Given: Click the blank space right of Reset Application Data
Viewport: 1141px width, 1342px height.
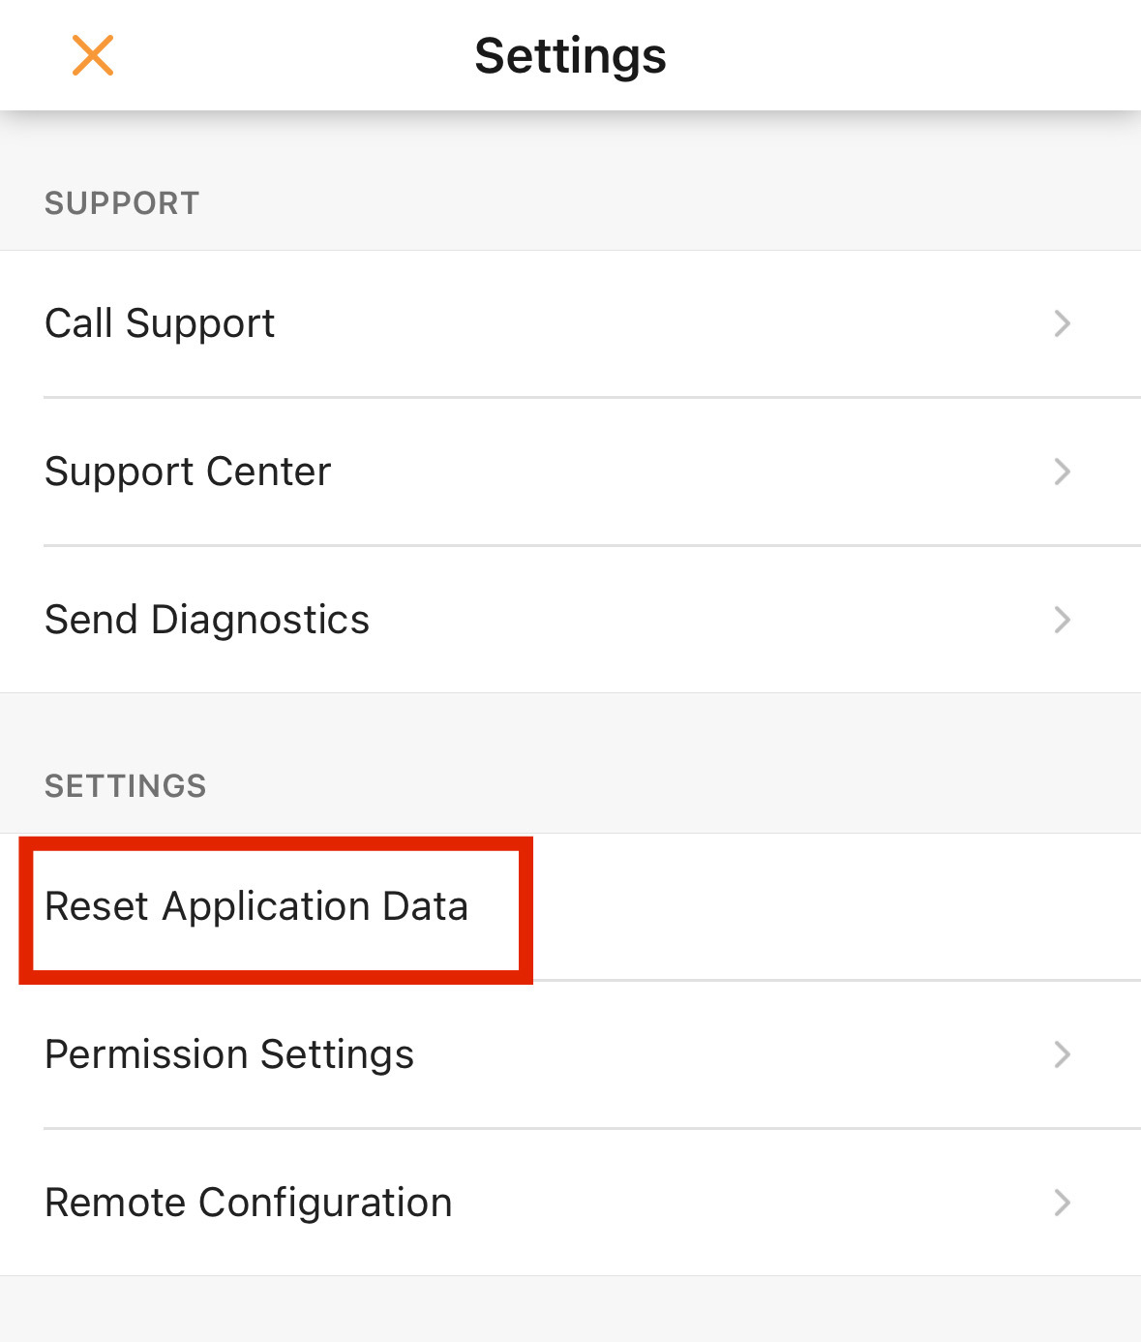Looking at the screenshot, I should pos(823,907).
